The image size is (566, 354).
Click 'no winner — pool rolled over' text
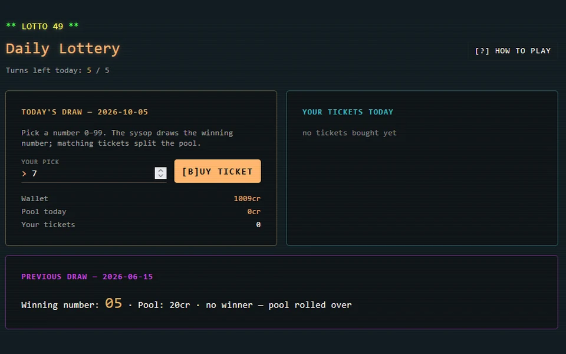(x=279, y=305)
